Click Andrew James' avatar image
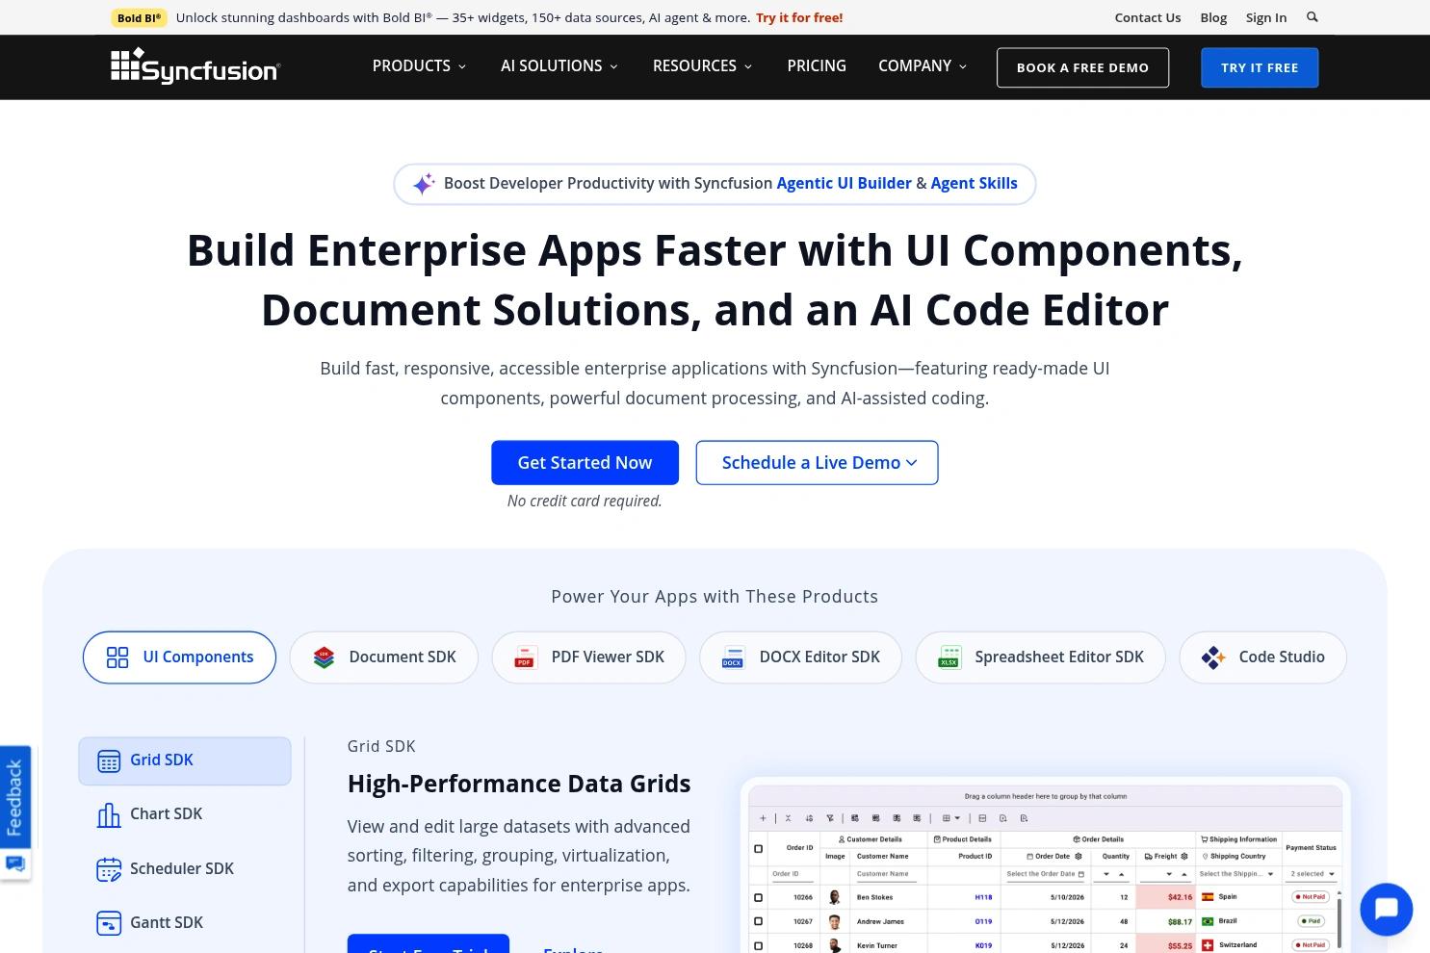1430x953 pixels. 835,921
